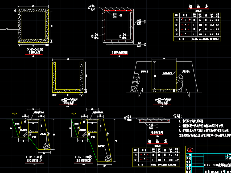Click the ④ row marker in upper rebar table

click(176, 34)
